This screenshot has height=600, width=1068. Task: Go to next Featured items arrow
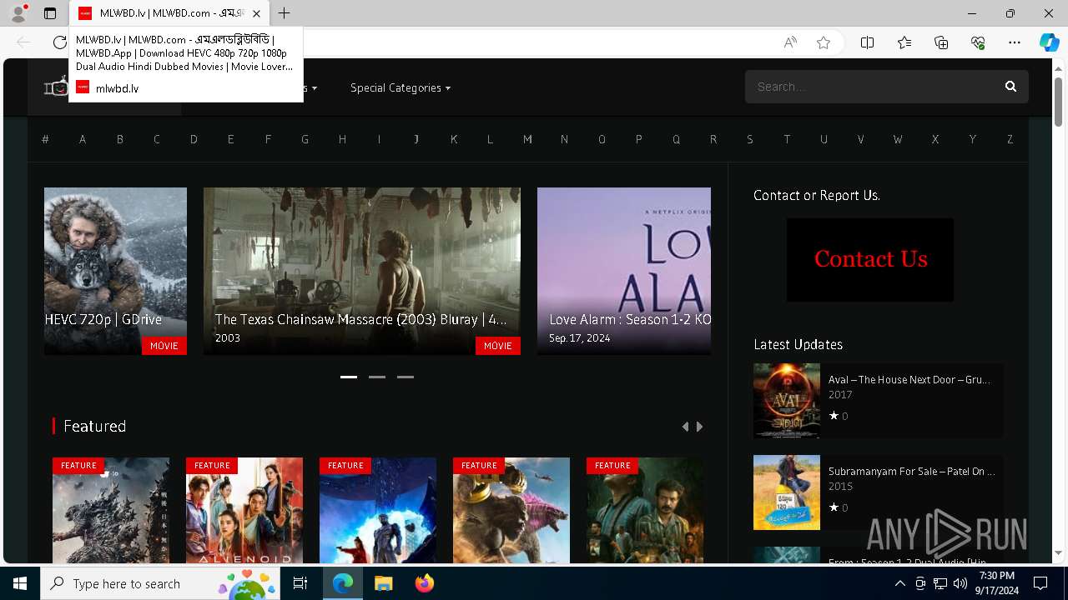[x=699, y=427]
